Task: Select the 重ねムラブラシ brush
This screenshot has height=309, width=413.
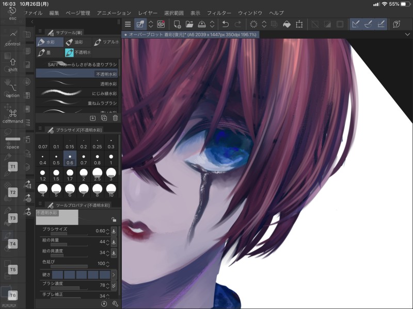Action: (76, 102)
